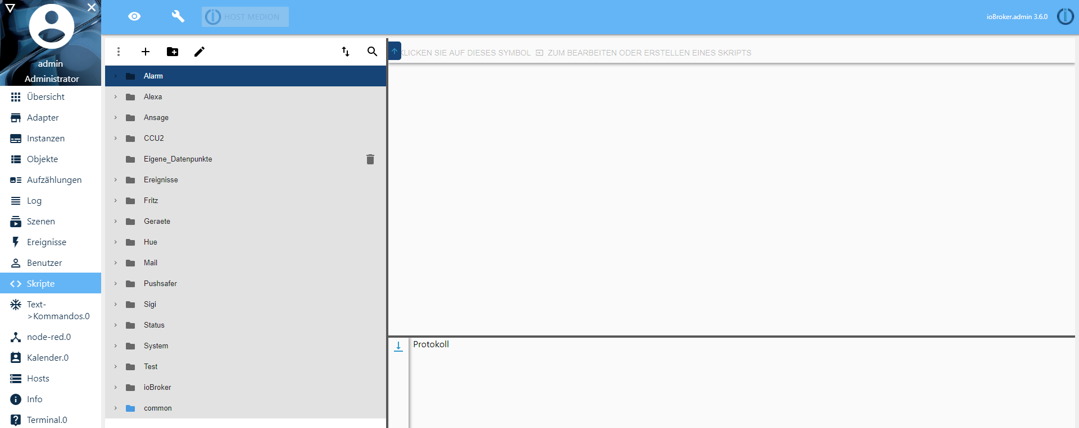This screenshot has width=1079, height=428.
Task: Select the common folder
Action: pyautogui.click(x=246, y=408)
